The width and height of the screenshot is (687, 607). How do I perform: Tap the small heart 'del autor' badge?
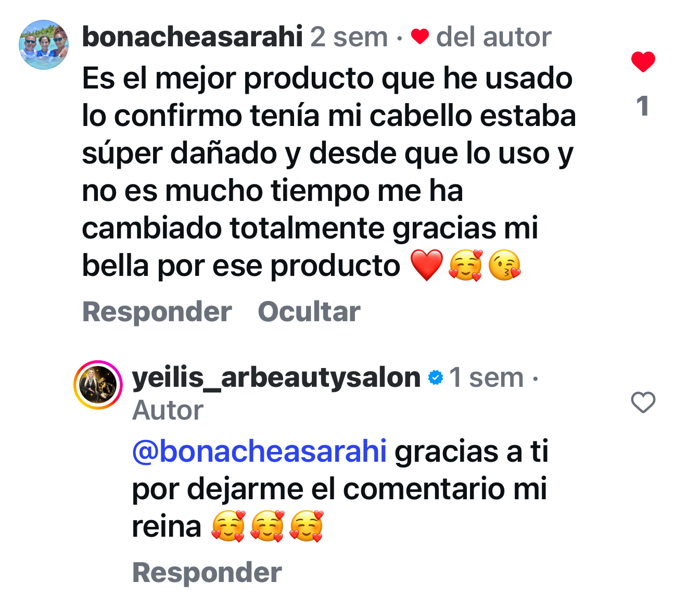tap(419, 36)
